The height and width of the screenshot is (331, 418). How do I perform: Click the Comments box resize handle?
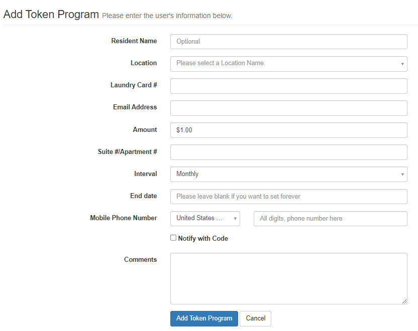404,301
